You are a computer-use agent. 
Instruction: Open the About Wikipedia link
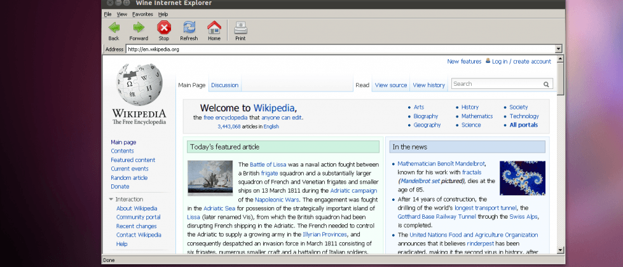(x=137, y=209)
